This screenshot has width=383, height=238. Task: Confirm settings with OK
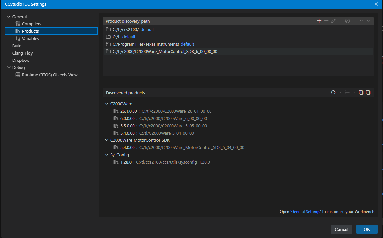pyautogui.click(x=367, y=229)
